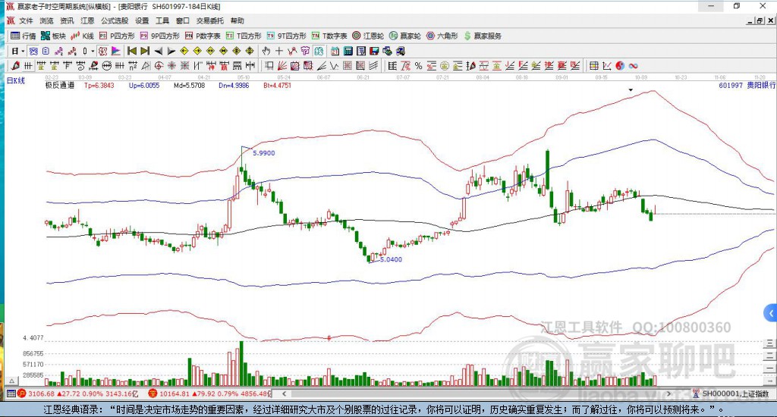Click the Md=5.5708 value
The width and height of the screenshot is (777, 417).
click(189, 85)
